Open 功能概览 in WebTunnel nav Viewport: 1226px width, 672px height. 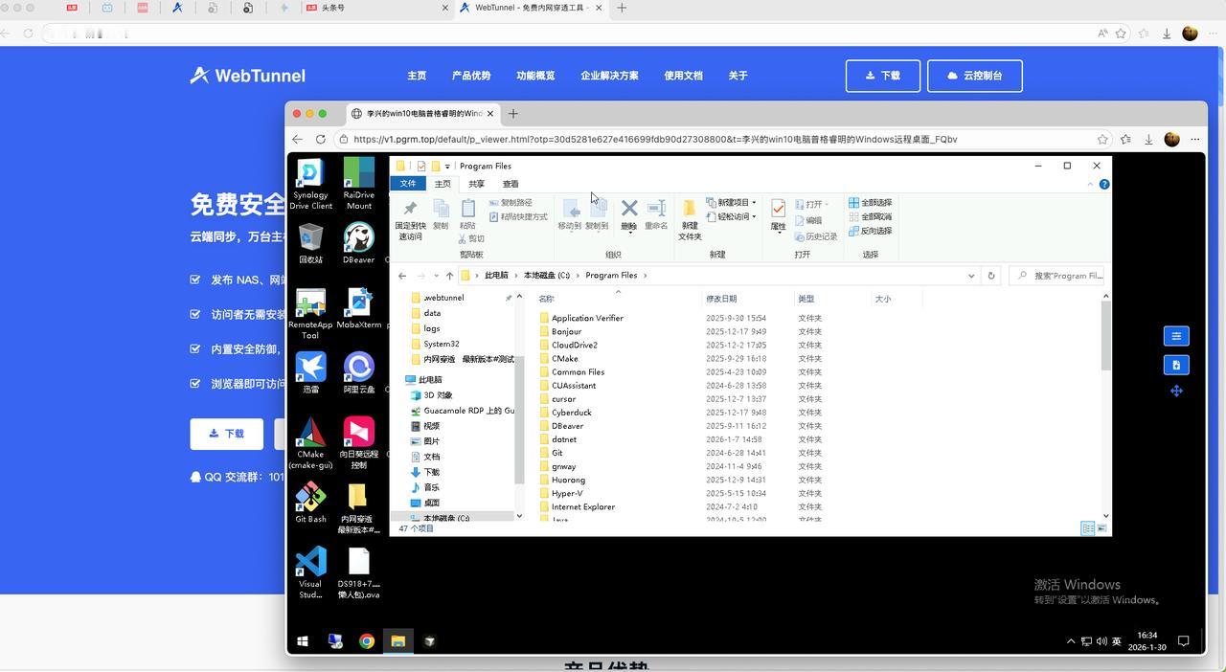tap(535, 76)
